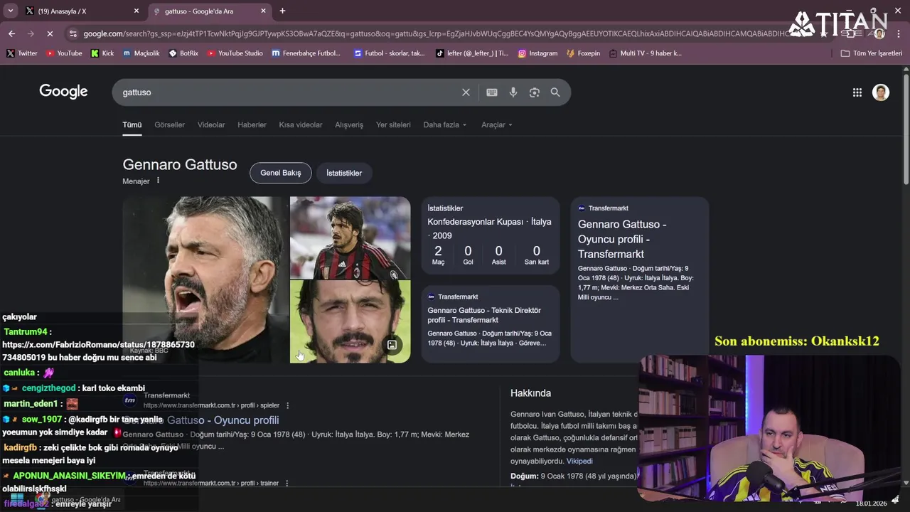Viewport: 910px width, 512px height.
Task: Open Transfermarkt Teknik Direktör profili card
Action: pyautogui.click(x=491, y=324)
